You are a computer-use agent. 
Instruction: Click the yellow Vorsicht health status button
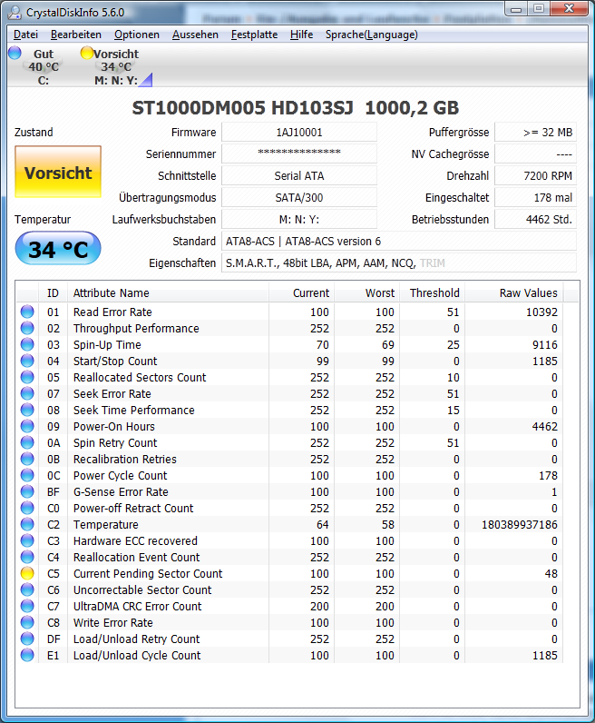58,172
